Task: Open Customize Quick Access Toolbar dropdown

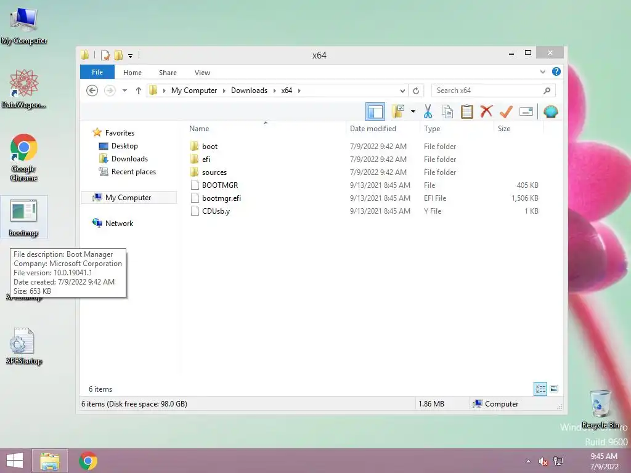Action: click(x=131, y=55)
